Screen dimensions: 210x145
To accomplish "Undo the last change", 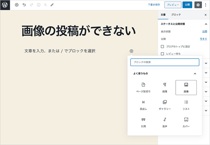I will point(24,5).
